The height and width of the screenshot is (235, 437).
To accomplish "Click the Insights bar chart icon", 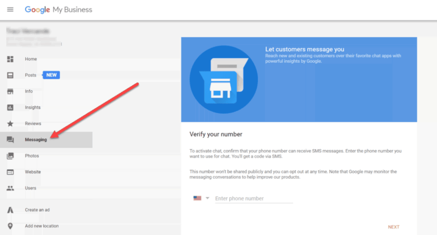I will pyautogui.click(x=10, y=108).
